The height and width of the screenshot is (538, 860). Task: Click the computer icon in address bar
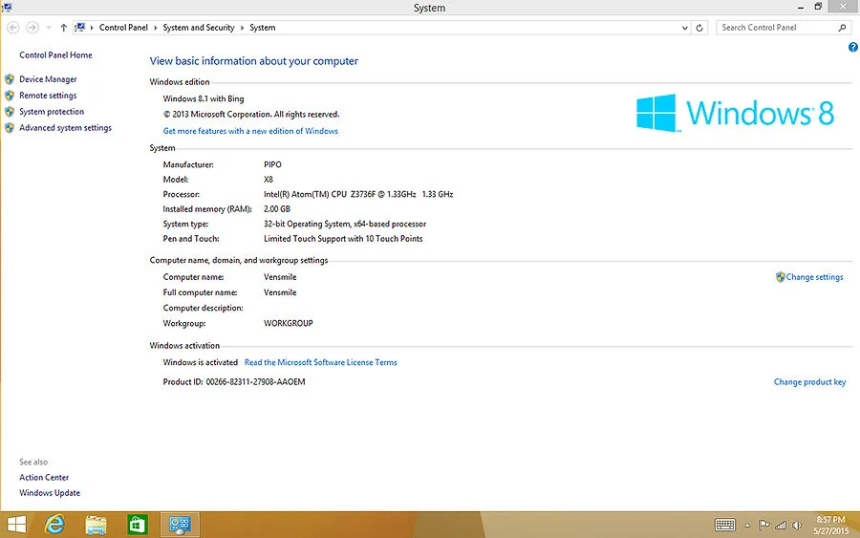tap(80, 28)
